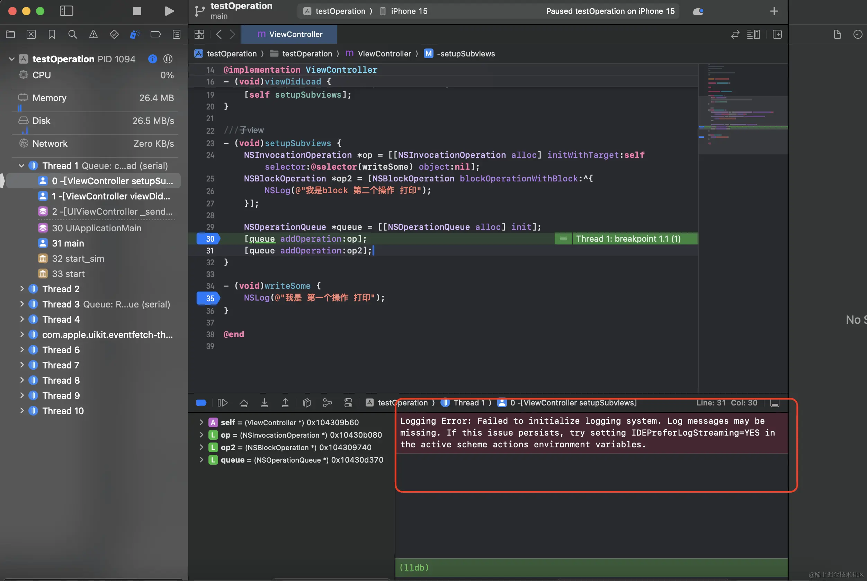Expand Thread 2
This screenshot has width=867, height=581.
[22, 289]
